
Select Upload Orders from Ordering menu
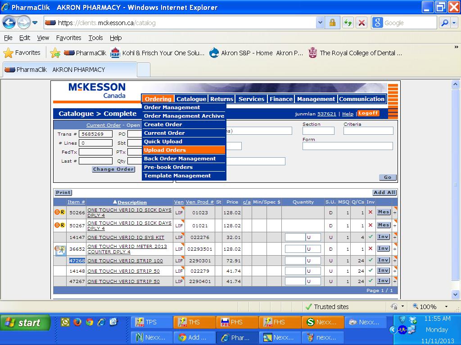tap(165, 150)
